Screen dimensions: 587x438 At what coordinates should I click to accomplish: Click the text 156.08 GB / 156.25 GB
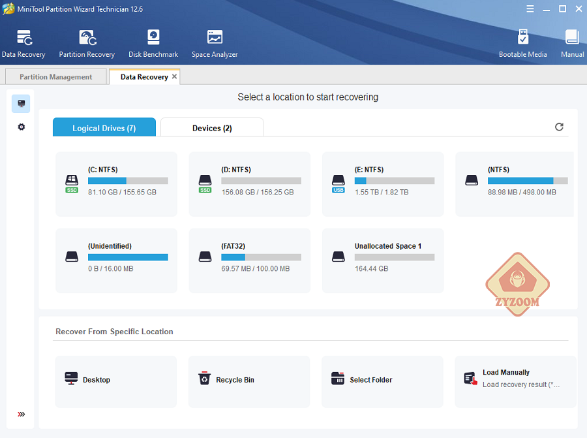258,192
